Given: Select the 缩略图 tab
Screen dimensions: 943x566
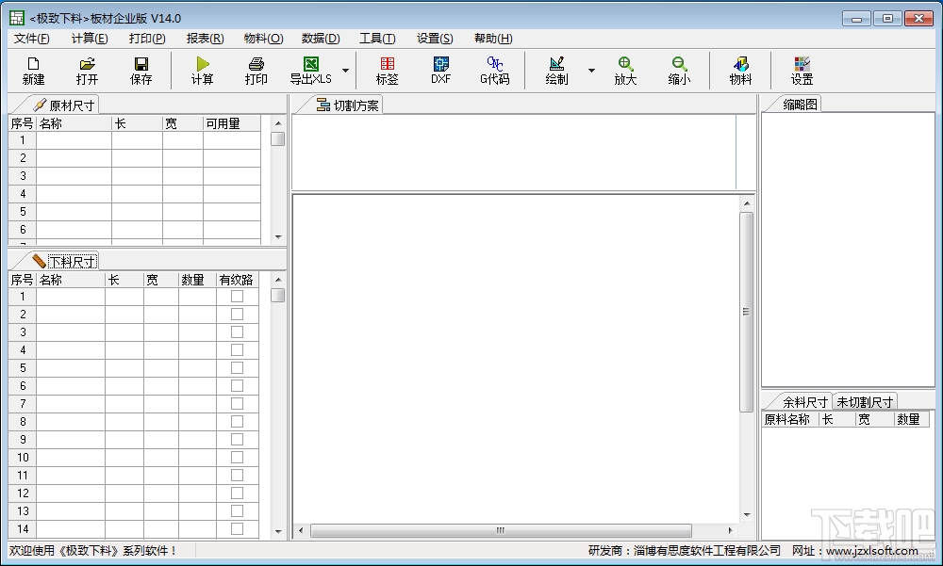Looking at the screenshot, I should pyautogui.click(x=800, y=104).
